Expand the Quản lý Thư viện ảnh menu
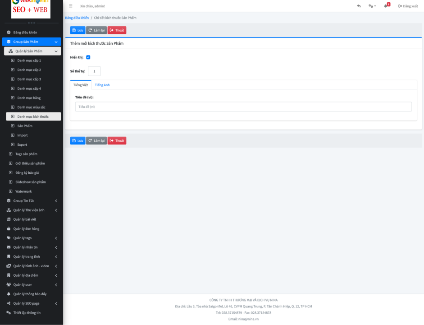The height and width of the screenshot is (325, 424). [x=32, y=210]
